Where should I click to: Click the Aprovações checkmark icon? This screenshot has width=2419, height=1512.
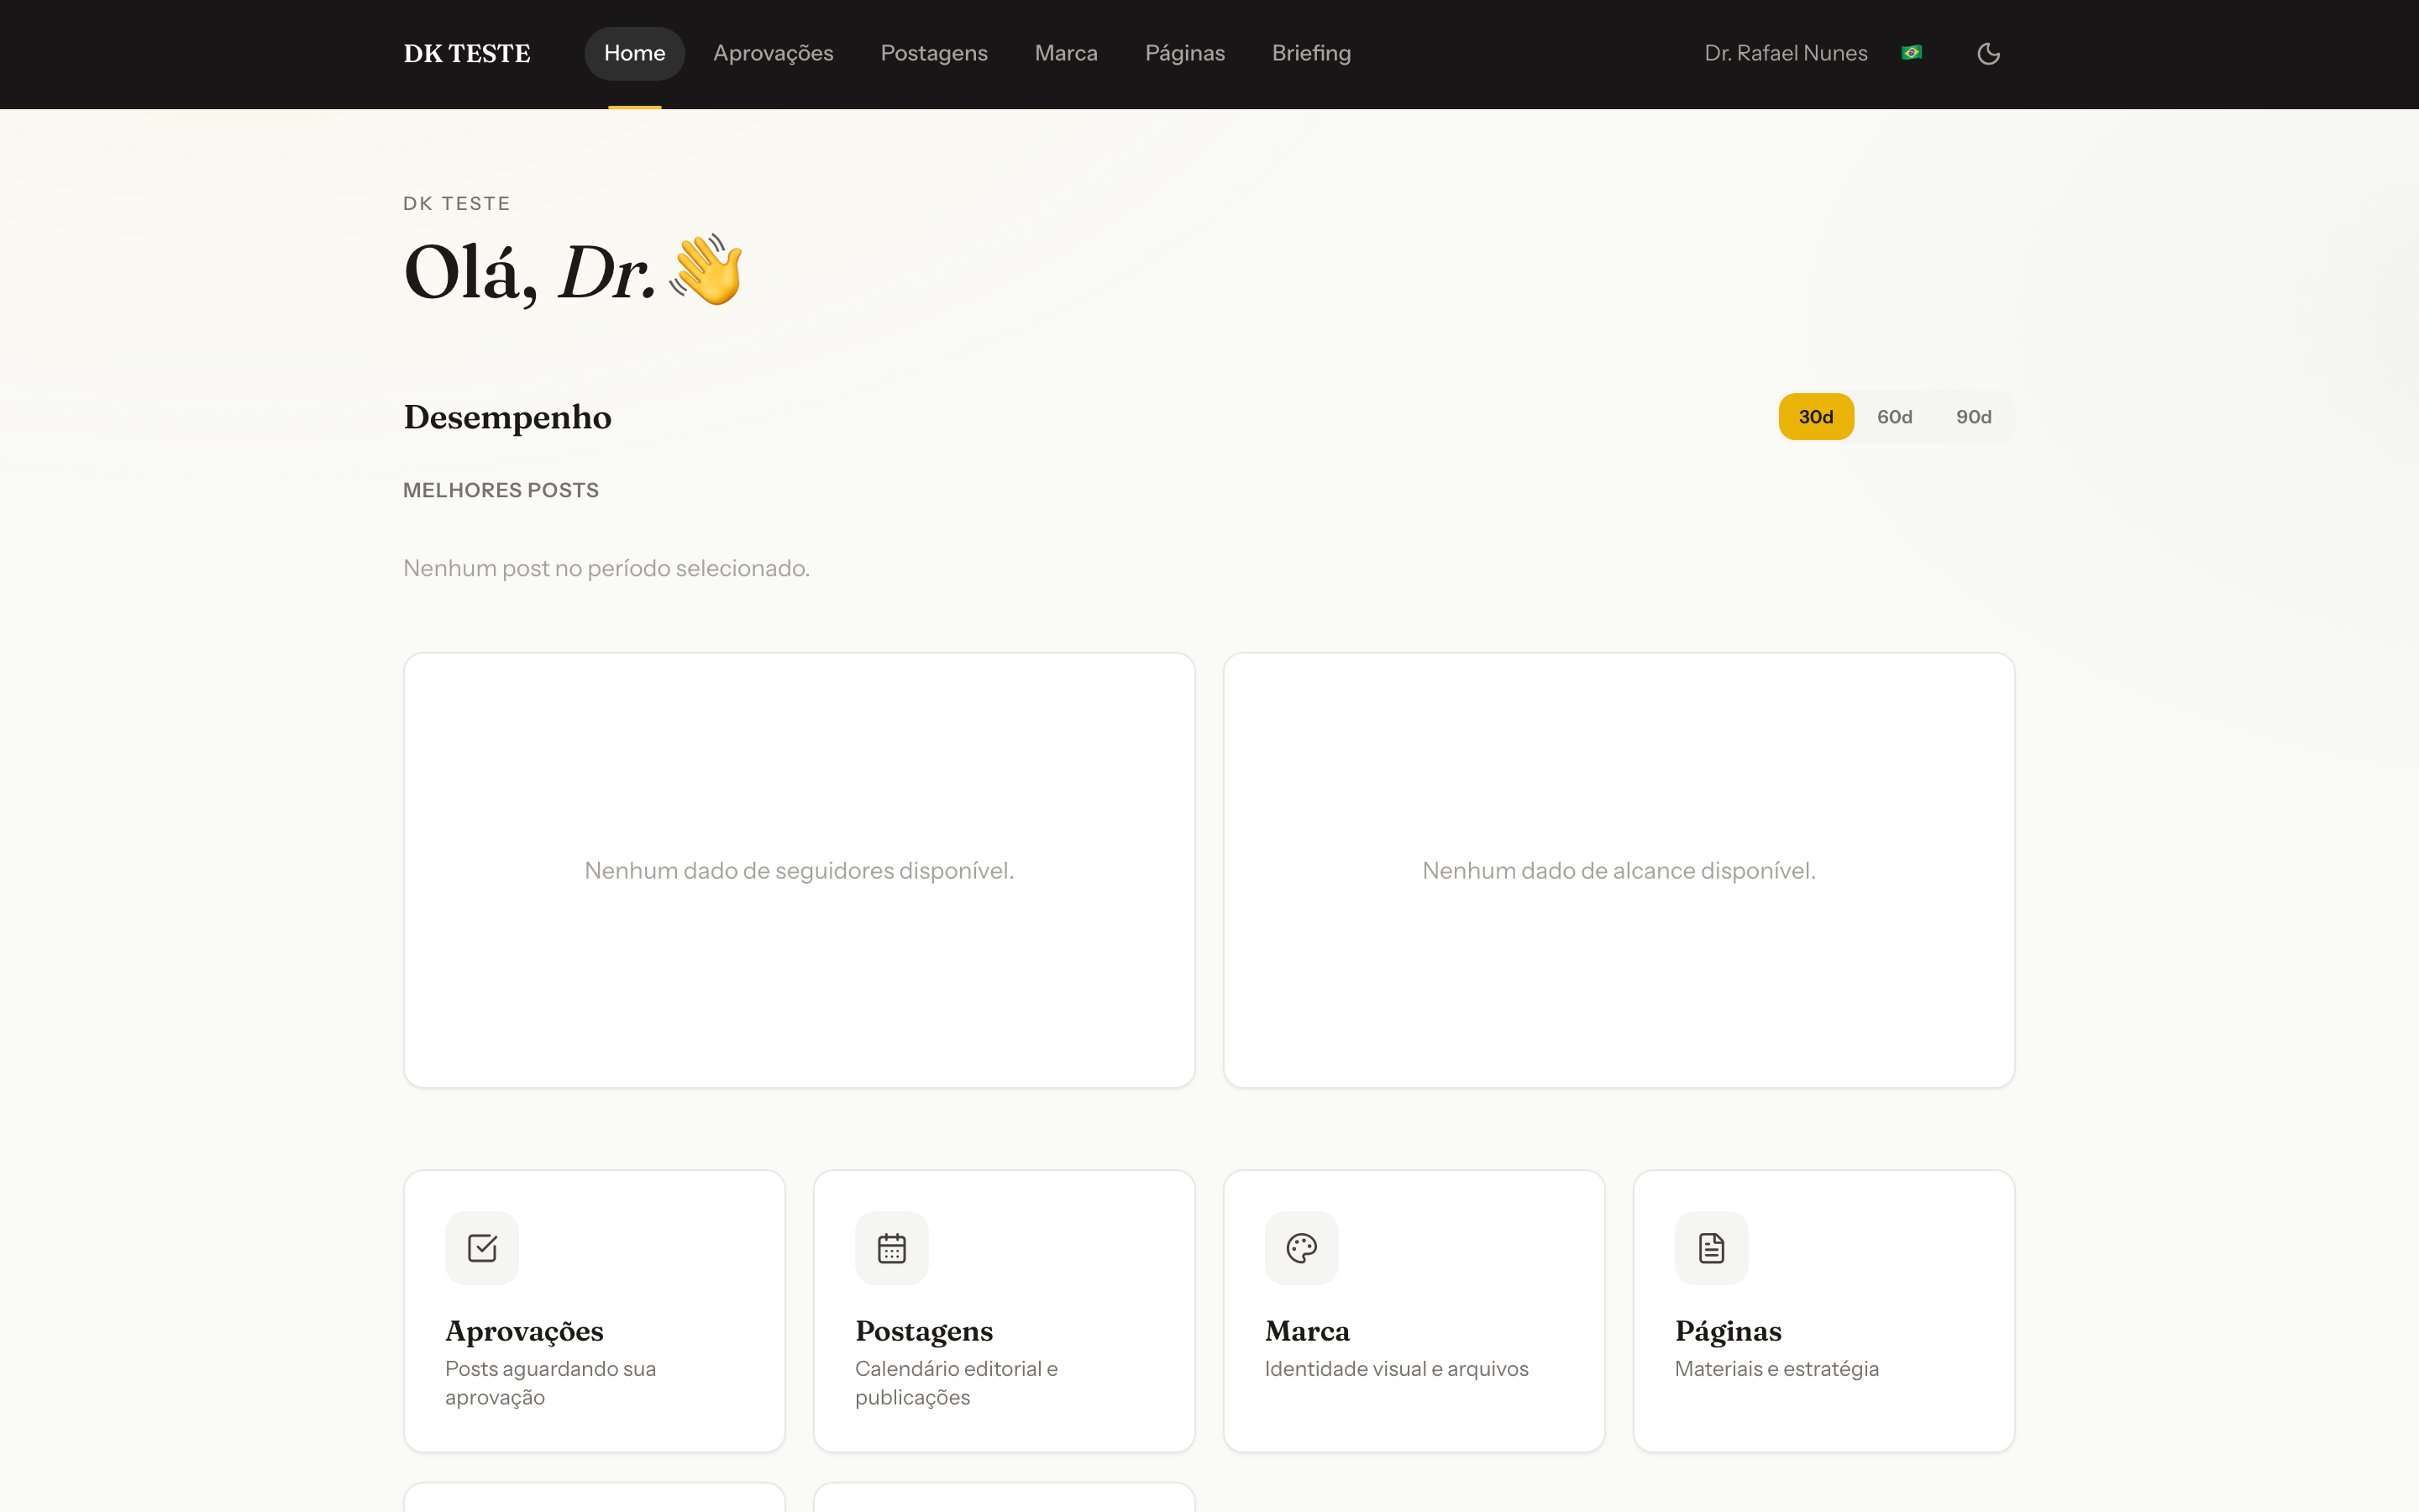tap(482, 1248)
